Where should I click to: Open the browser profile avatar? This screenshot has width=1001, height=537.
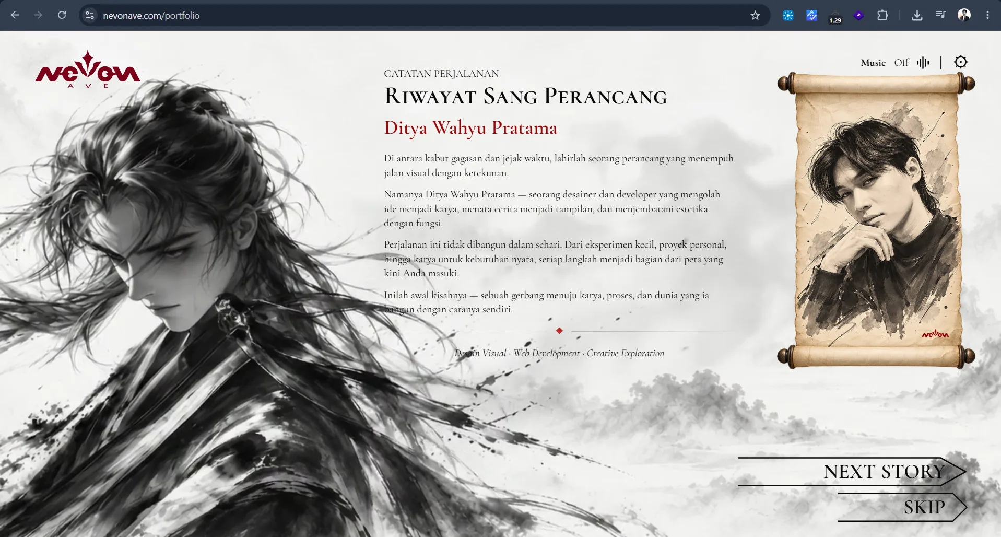964,15
